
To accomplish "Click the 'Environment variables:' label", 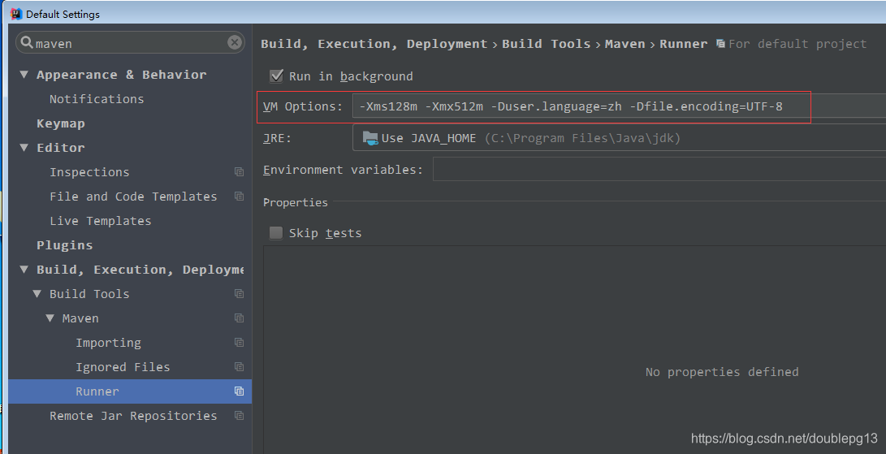I will (x=343, y=170).
